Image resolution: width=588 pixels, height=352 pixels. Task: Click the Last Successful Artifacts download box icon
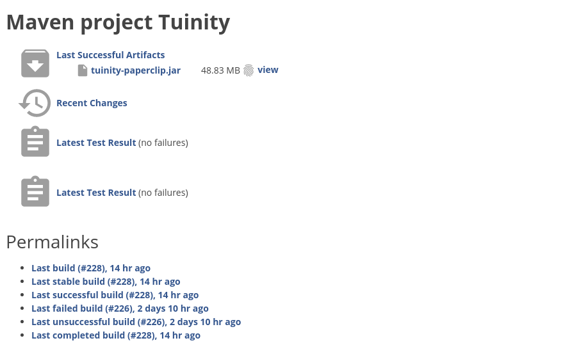pyautogui.click(x=35, y=63)
